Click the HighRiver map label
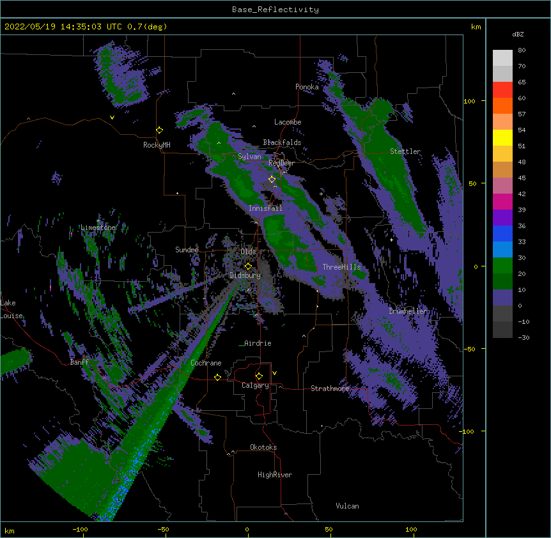Image resolution: width=551 pixels, height=538 pixels. point(275,475)
